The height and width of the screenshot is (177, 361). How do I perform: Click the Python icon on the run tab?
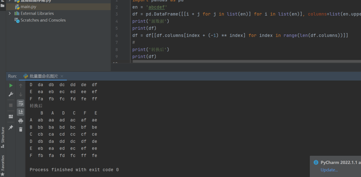[26, 76]
